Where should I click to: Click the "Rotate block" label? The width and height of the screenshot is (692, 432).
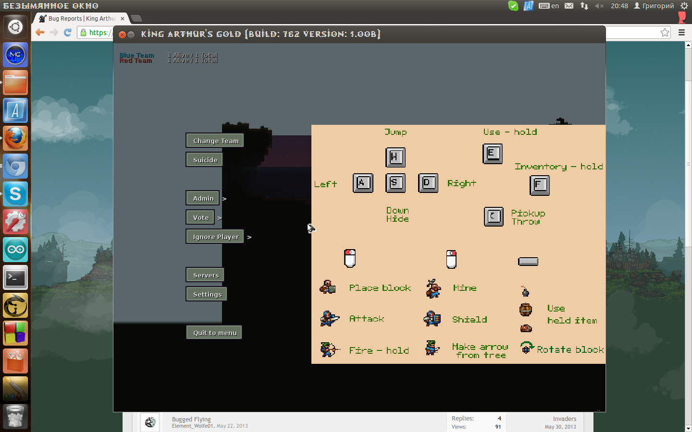point(570,349)
